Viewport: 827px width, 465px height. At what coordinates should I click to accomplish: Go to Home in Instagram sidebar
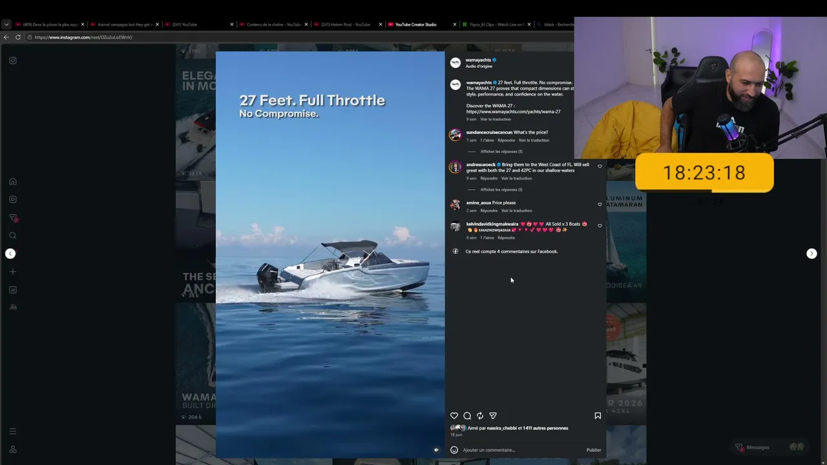[13, 181]
